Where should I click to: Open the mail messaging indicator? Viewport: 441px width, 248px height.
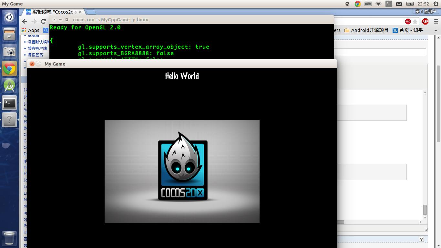[399, 4]
